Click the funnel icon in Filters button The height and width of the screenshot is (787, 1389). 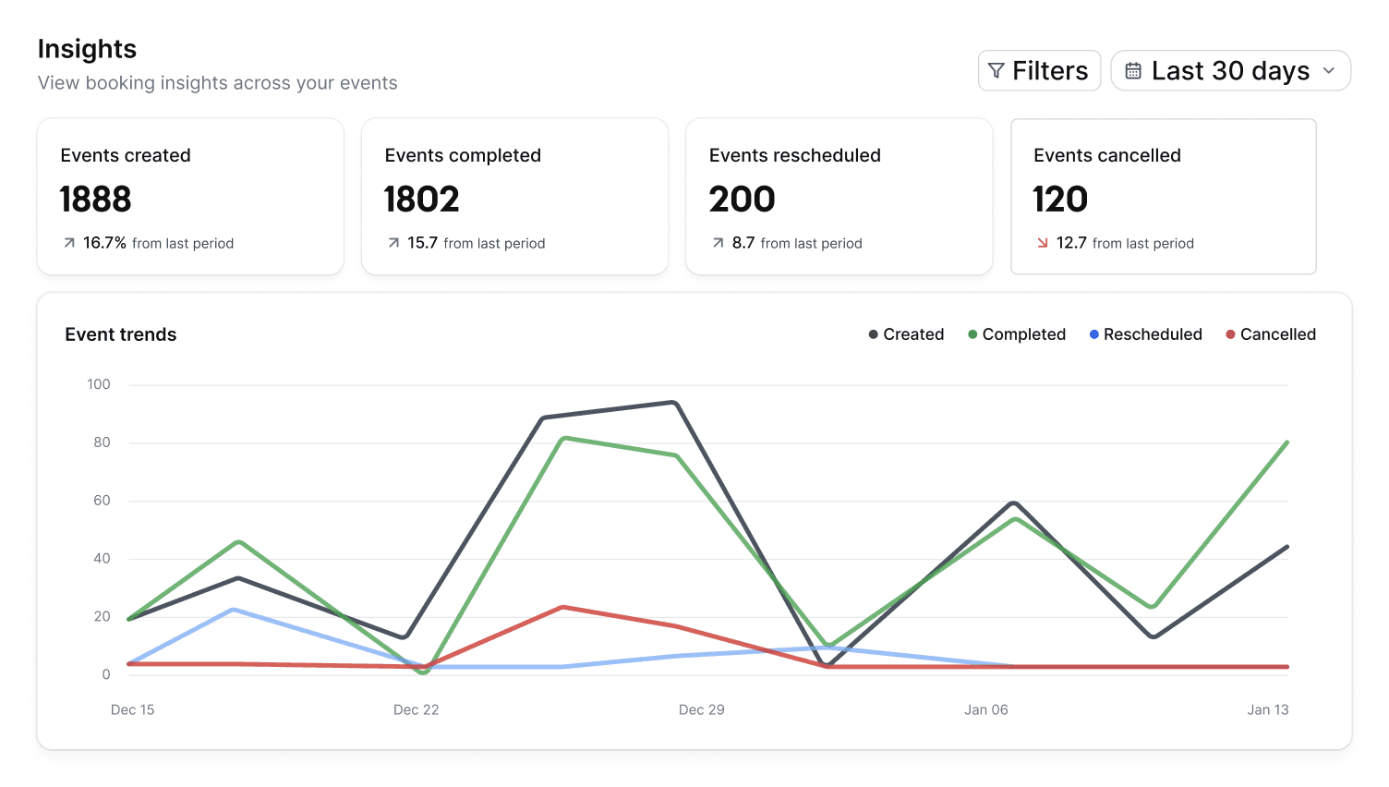(x=996, y=71)
